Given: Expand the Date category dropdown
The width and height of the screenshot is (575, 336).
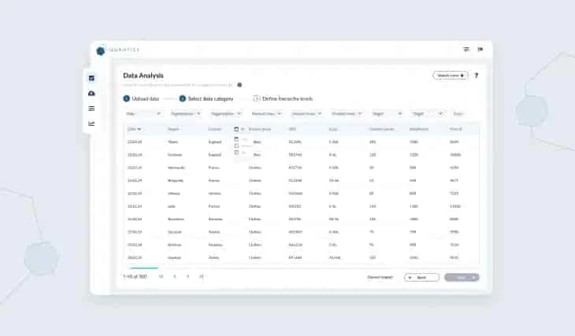Looking at the screenshot, I should pos(143,113).
